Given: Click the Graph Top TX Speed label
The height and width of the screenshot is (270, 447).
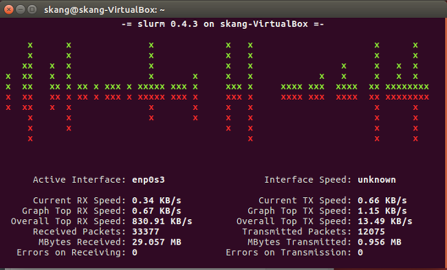Looking at the screenshot, I should coord(300,211).
